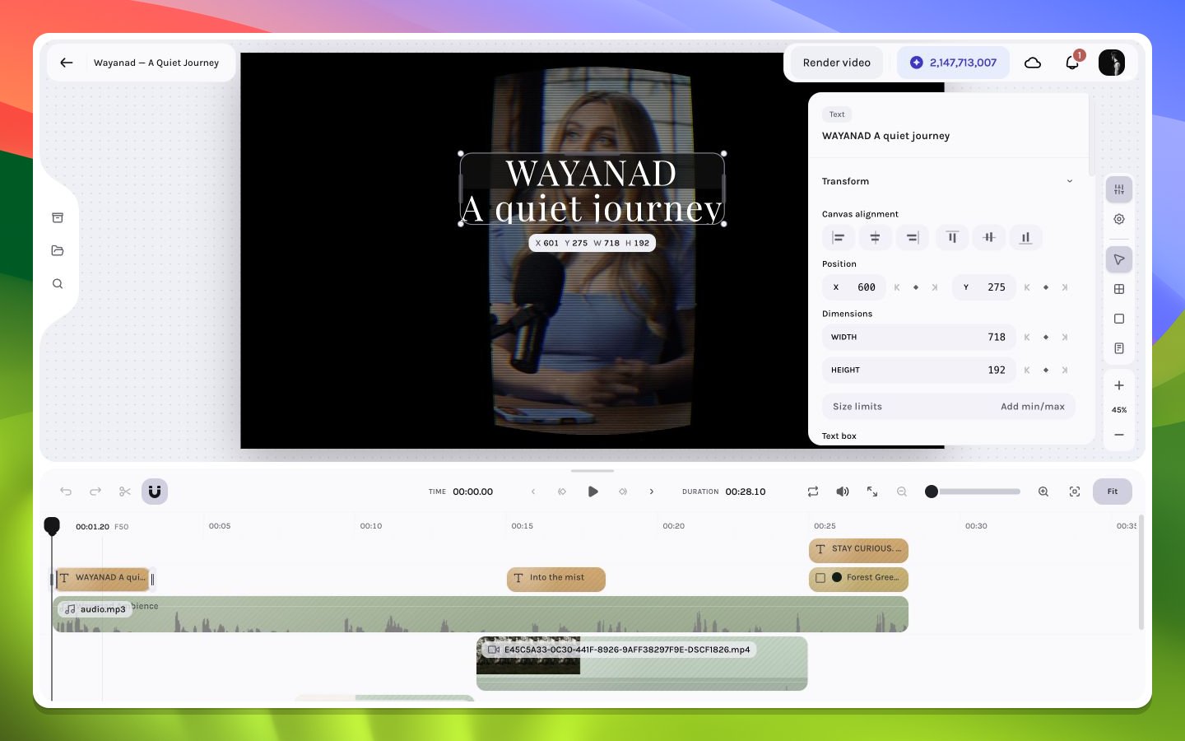Align element to canvas top
Viewport: 1185px width, 741px height.
click(952, 238)
